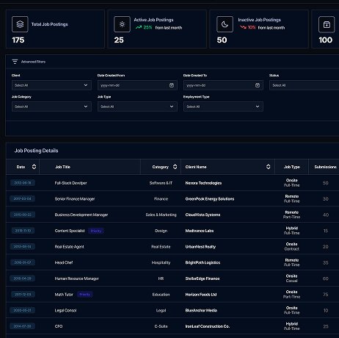Sort table by Category column arrows
339x338 pixels.
click(x=175, y=167)
